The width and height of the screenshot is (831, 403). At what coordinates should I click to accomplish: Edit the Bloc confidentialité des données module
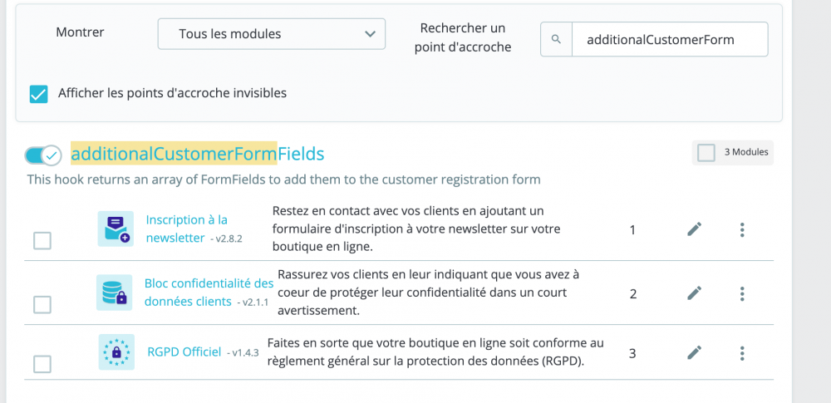click(x=695, y=292)
